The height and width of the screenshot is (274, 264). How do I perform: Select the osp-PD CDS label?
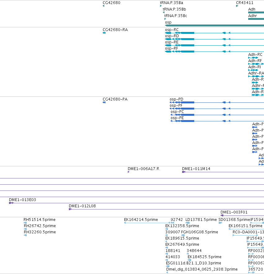click(x=177, y=99)
